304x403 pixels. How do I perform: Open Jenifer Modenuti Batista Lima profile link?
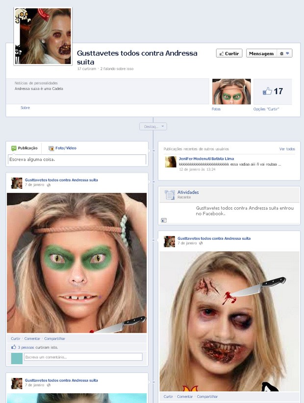206,159
